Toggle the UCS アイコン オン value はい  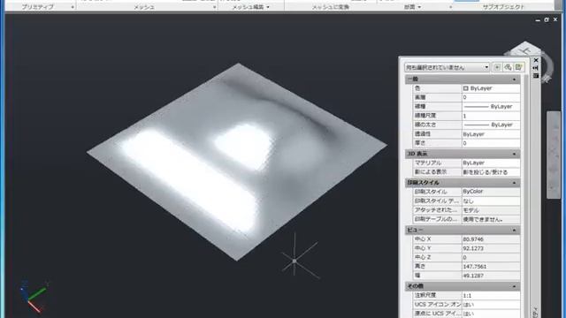tap(491, 305)
